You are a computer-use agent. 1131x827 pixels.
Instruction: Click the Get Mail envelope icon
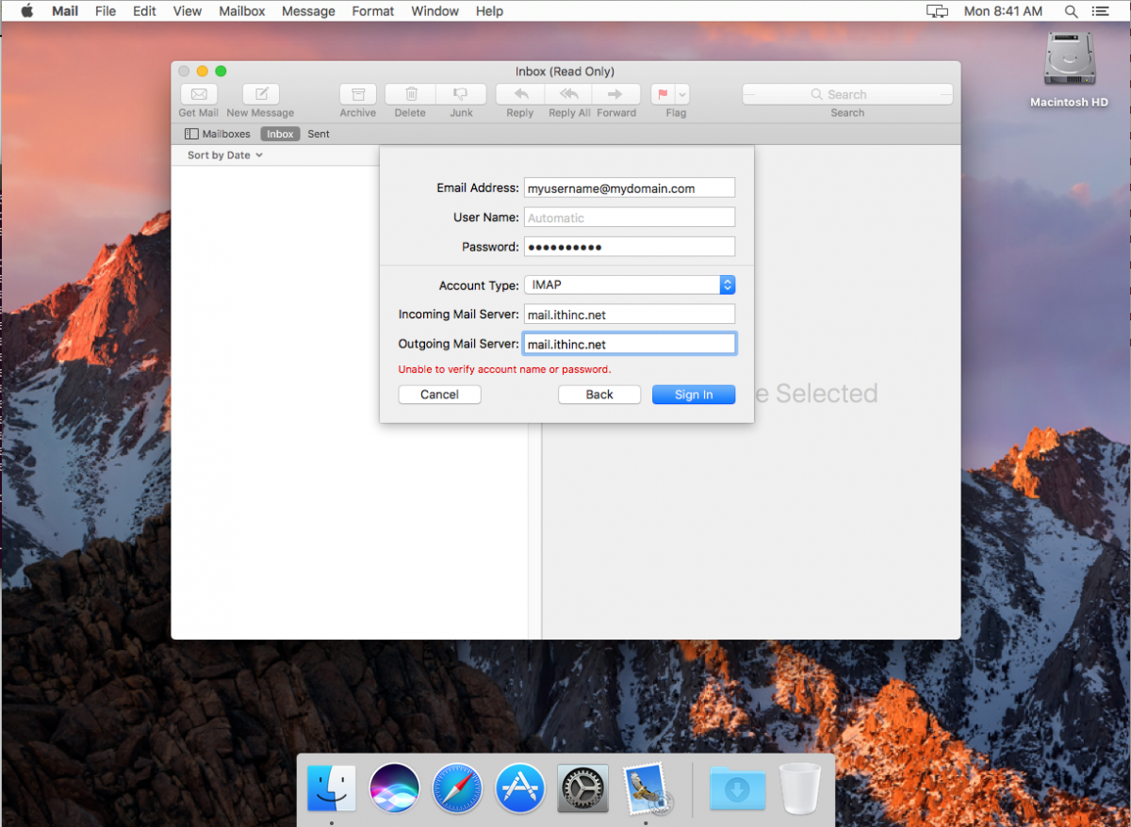199,94
